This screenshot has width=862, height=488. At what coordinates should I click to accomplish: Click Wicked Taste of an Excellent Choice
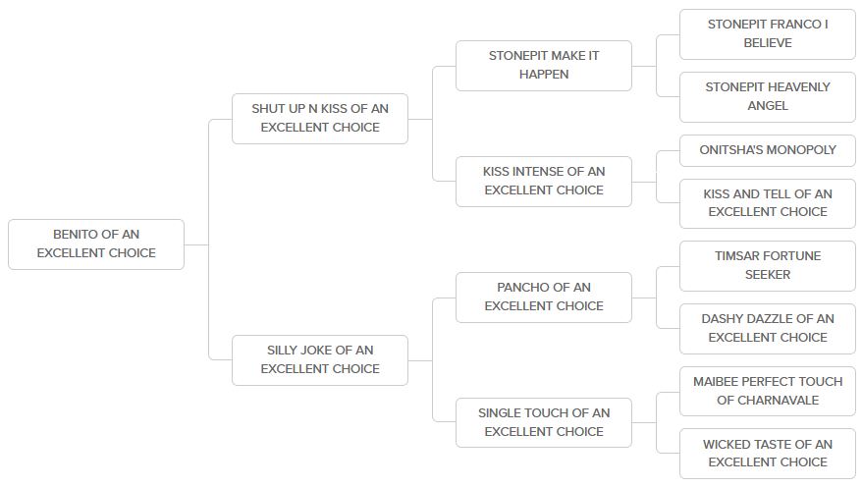[768, 453]
